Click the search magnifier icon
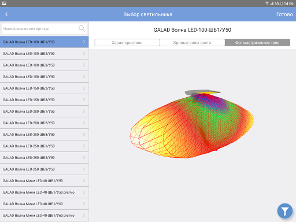 82,28
